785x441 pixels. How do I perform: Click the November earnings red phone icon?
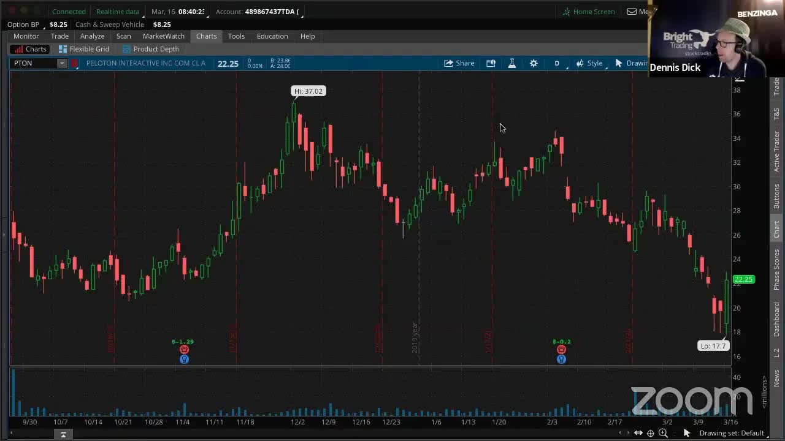[184, 350]
